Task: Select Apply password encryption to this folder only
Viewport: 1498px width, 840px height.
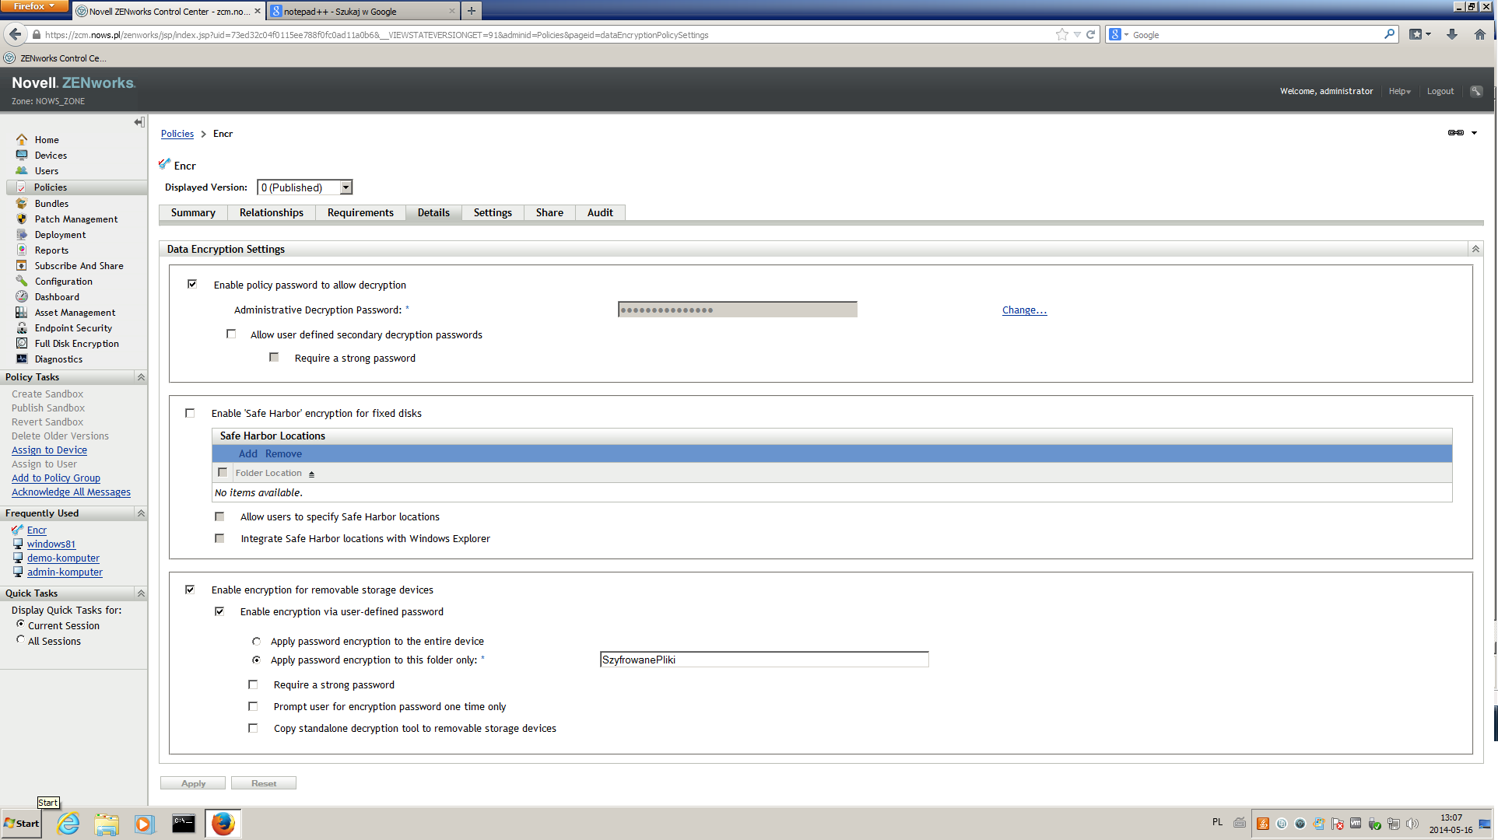Action: pyautogui.click(x=256, y=660)
